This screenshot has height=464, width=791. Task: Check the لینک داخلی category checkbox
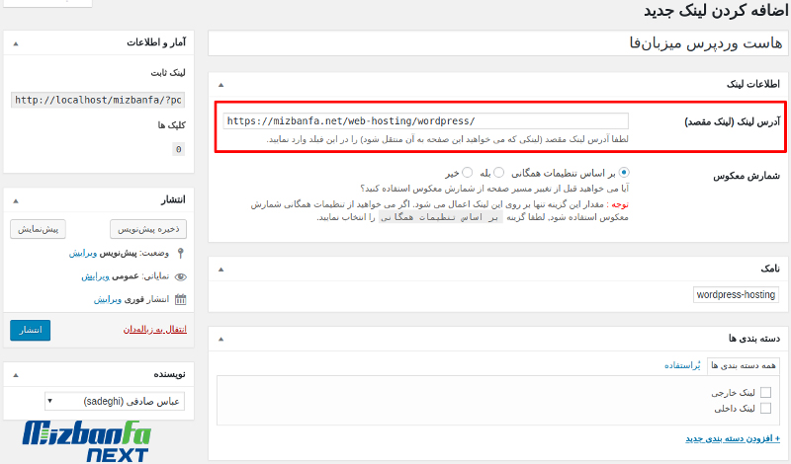(x=765, y=408)
